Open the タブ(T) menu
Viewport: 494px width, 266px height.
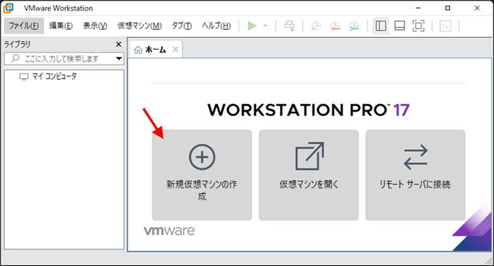click(x=181, y=26)
